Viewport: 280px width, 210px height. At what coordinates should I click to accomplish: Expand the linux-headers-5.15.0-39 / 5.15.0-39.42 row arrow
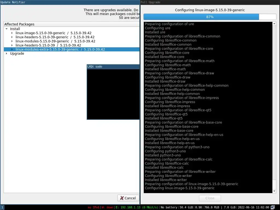(x=12, y=45)
